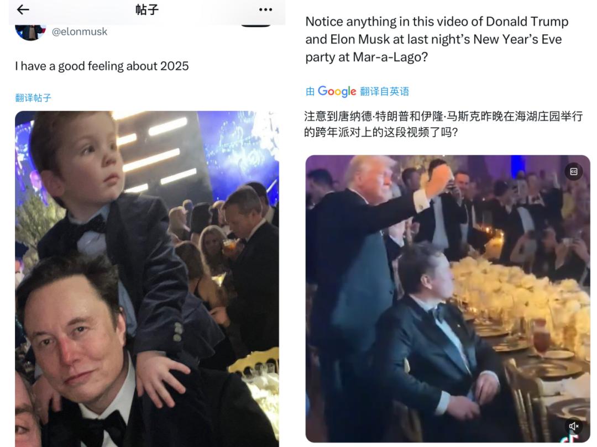The image size is (597, 447).
Task: Play the New Year's Eve party video
Action: pyautogui.click(x=447, y=298)
